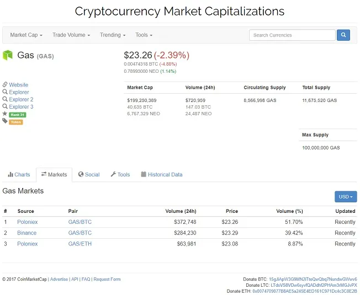The height and width of the screenshot is (295, 360).
Task: Open Poloniex source in row 1
Action: click(x=27, y=222)
